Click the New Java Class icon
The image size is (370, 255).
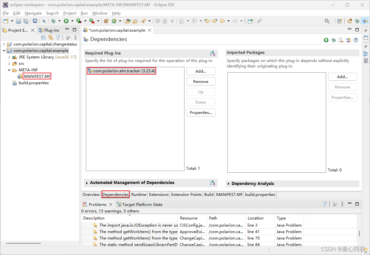(114, 21)
